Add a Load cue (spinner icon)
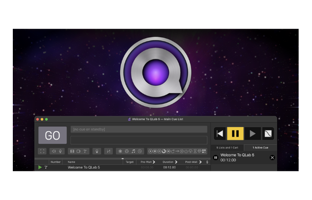This screenshot has width=312, height=200. click(164, 151)
